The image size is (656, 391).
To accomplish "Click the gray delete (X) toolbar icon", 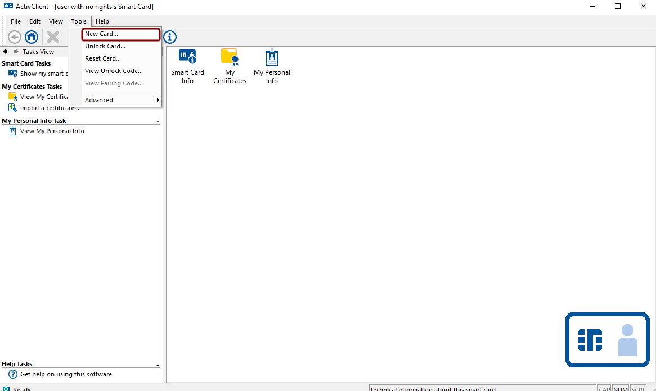I will tap(52, 37).
